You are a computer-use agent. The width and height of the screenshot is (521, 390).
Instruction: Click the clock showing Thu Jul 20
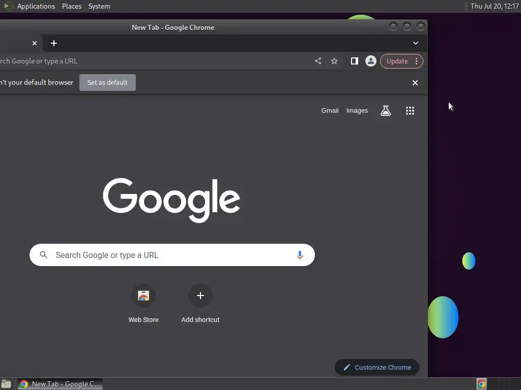point(495,6)
